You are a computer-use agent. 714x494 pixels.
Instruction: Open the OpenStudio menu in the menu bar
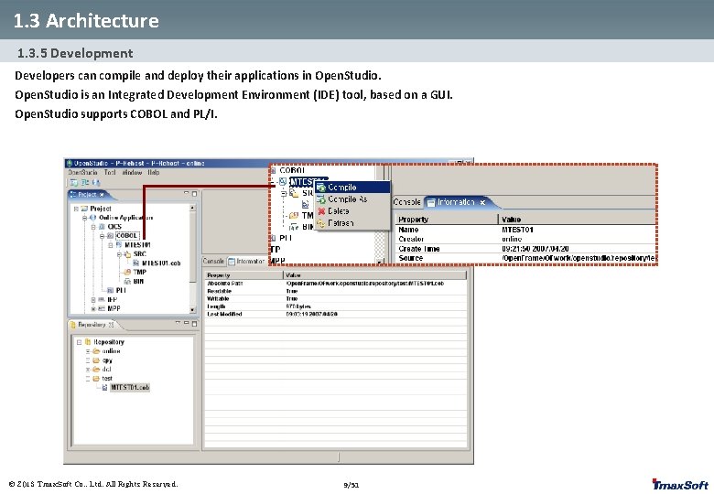point(82,173)
